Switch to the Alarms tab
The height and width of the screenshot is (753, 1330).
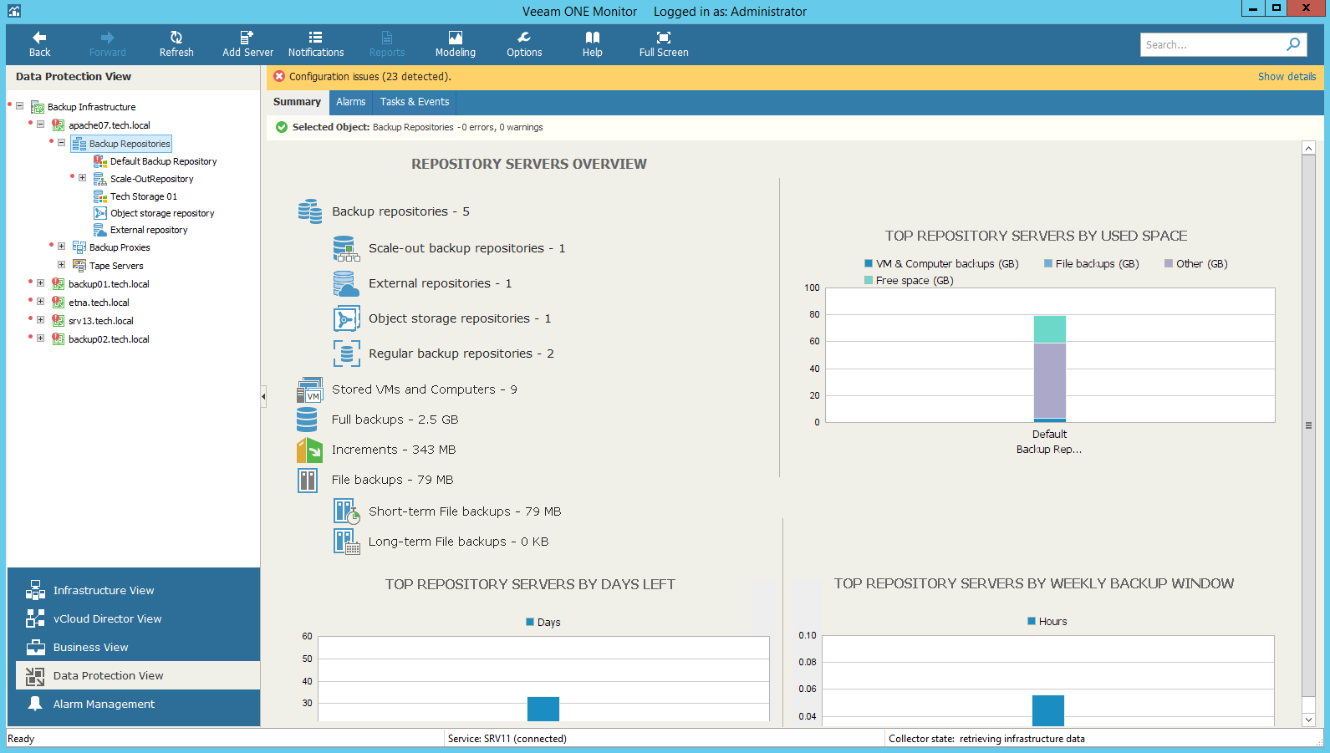[351, 102]
